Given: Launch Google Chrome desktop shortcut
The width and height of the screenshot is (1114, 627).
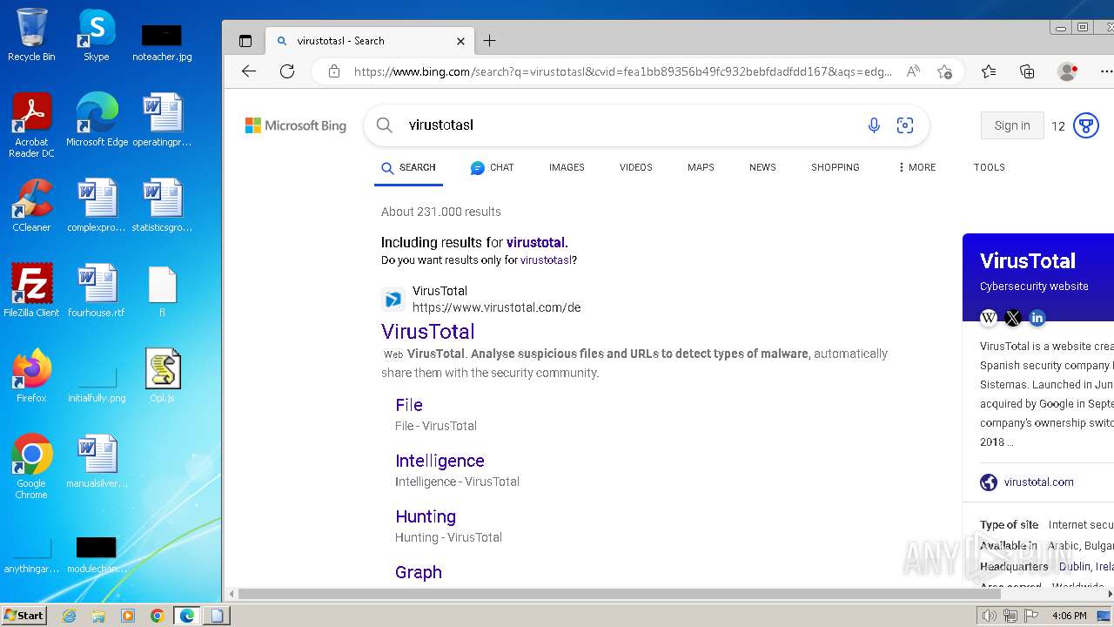Looking at the screenshot, I should pyautogui.click(x=31, y=467).
